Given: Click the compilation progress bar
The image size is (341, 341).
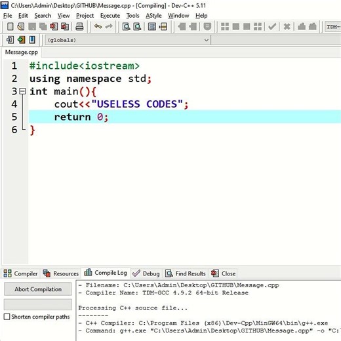Looking at the screenshot, I should pyautogui.click(x=38, y=304).
